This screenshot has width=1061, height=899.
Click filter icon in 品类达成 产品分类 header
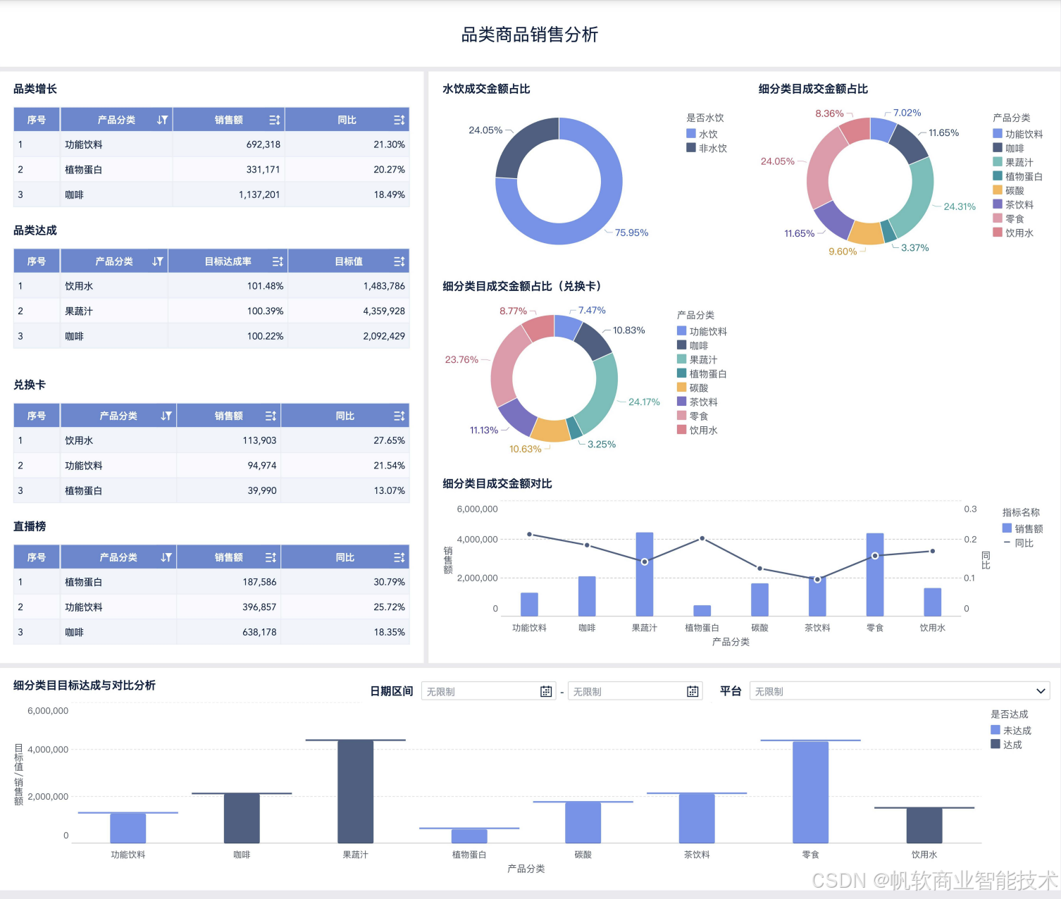[x=157, y=261]
